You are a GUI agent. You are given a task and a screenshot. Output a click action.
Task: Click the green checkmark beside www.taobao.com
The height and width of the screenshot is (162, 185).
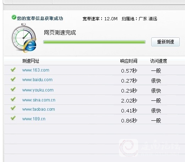pos(13,108)
